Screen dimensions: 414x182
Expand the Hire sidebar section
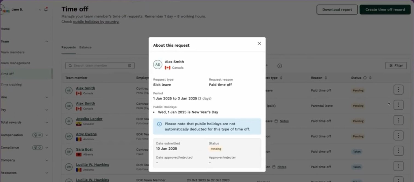47,97
